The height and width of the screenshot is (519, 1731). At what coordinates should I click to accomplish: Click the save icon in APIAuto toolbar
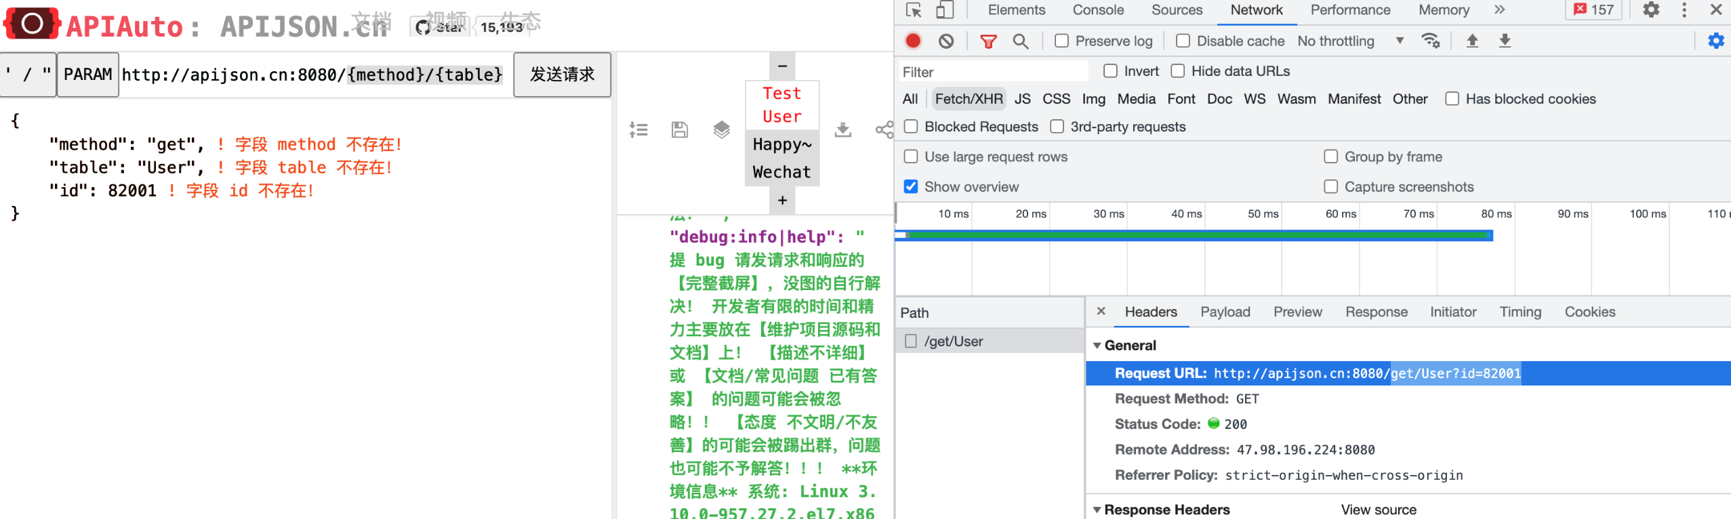680,129
